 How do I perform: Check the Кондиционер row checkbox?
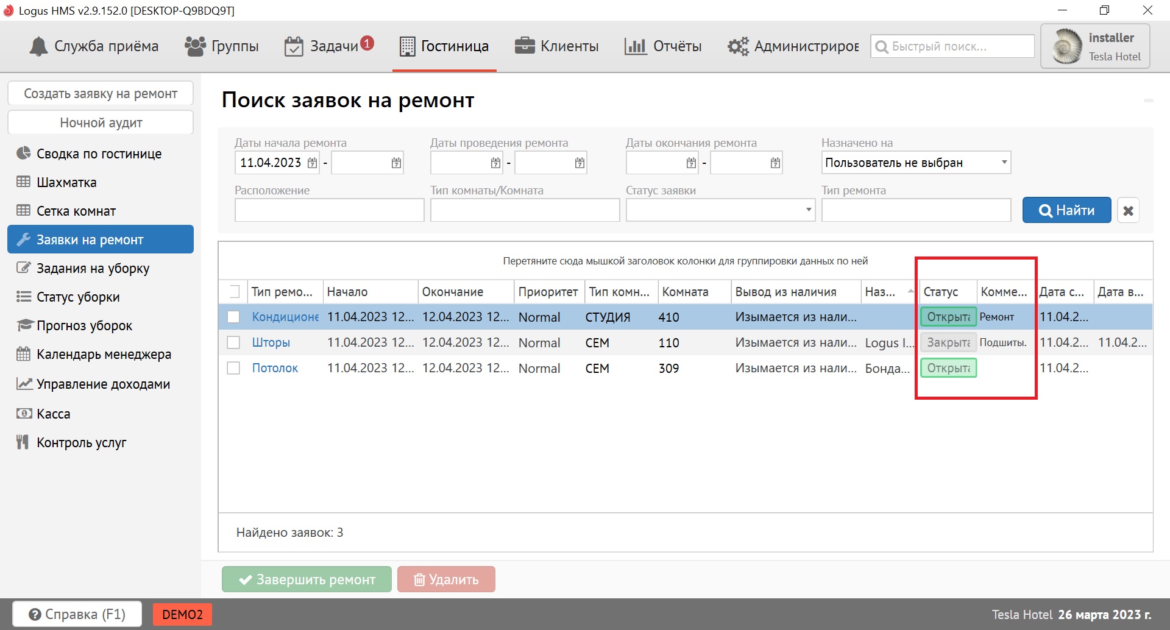pyautogui.click(x=233, y=317)
